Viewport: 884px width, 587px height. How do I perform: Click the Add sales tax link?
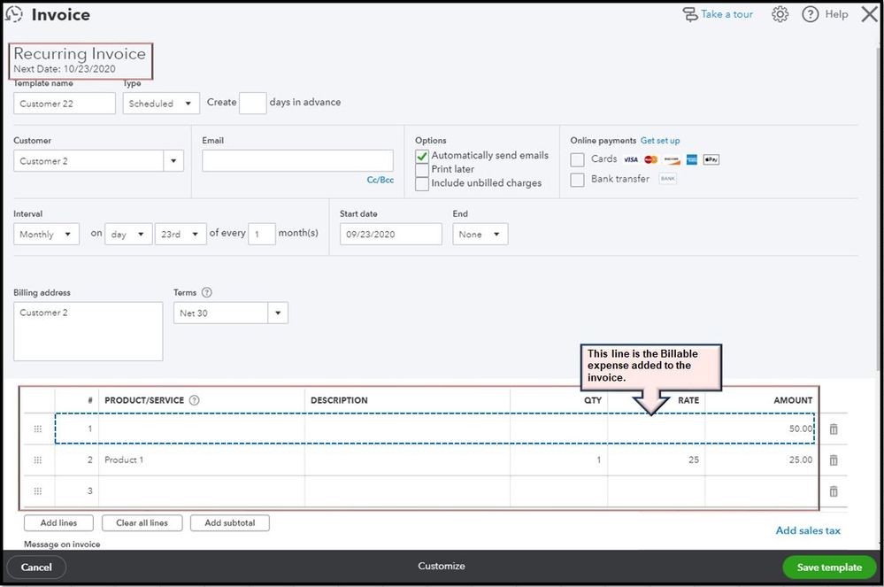(x=808, y=530)
